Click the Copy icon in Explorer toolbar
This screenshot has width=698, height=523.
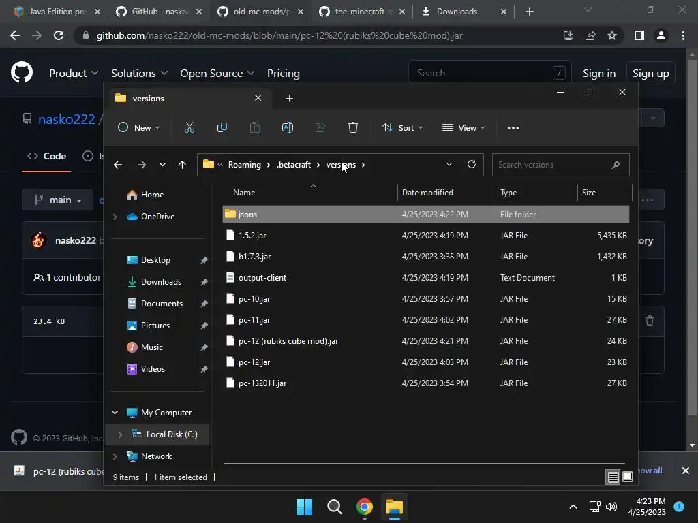222,127
